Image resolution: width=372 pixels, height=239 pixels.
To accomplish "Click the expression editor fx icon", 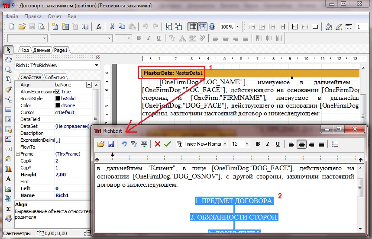I will click(98, 26).
